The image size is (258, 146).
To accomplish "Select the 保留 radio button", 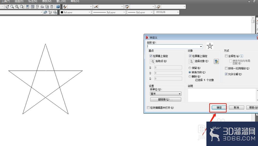I will click(x=190, y=68).
